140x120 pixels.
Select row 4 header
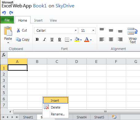coord(4,86)
